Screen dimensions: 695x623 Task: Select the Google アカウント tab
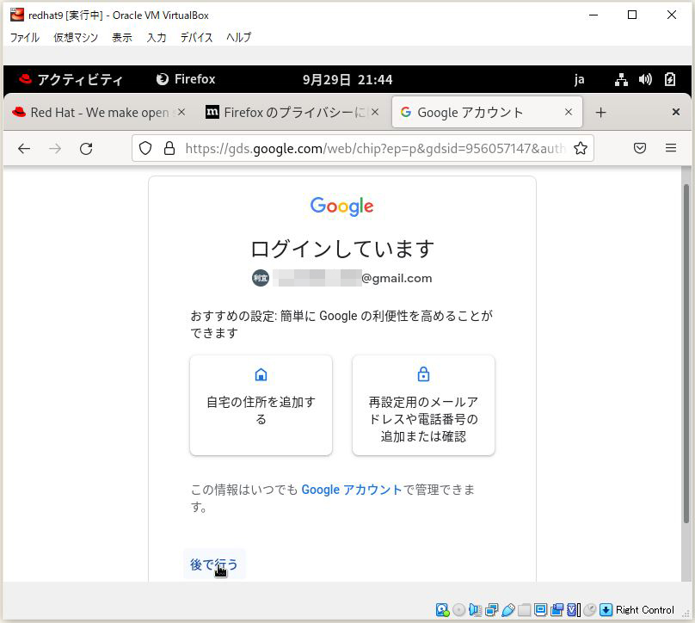(x=487, y=112)
